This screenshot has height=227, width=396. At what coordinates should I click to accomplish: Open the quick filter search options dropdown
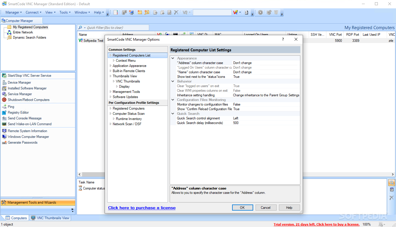(x=85, y=28)
